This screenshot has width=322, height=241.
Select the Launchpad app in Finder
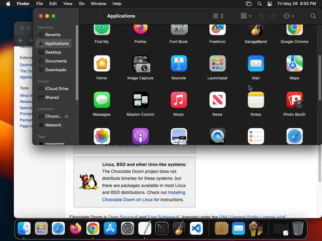[x=217, y=63]
